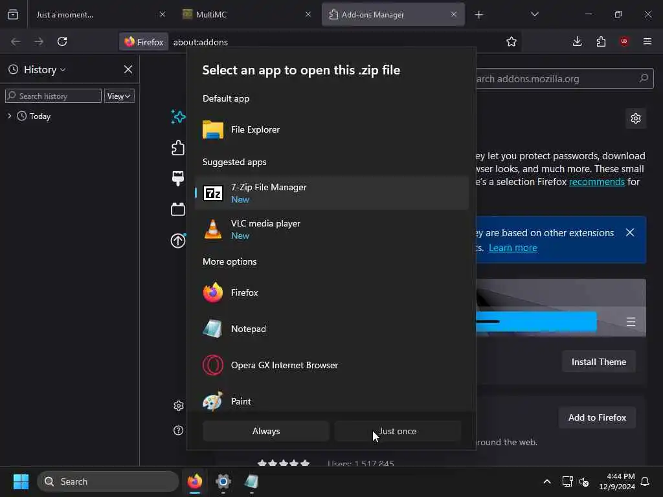Follow the Learn more link
This screenshot has height=497, width=663.
[513, 248]
